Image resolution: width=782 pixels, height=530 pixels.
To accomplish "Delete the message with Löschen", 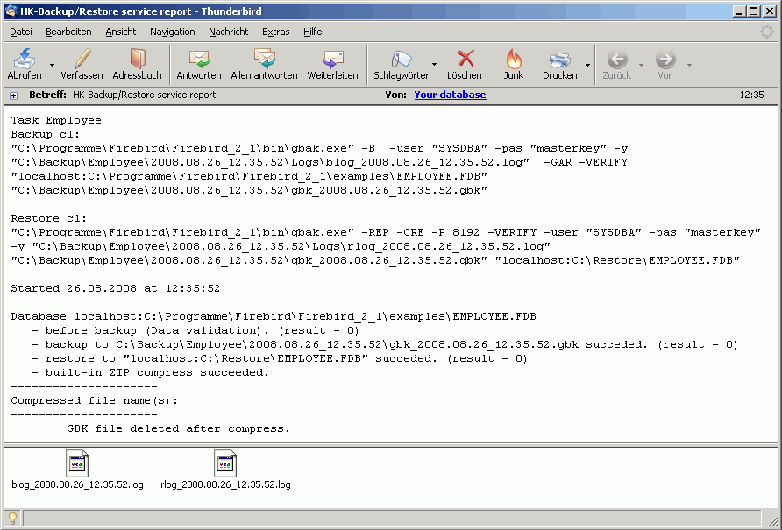I will 465,64.
